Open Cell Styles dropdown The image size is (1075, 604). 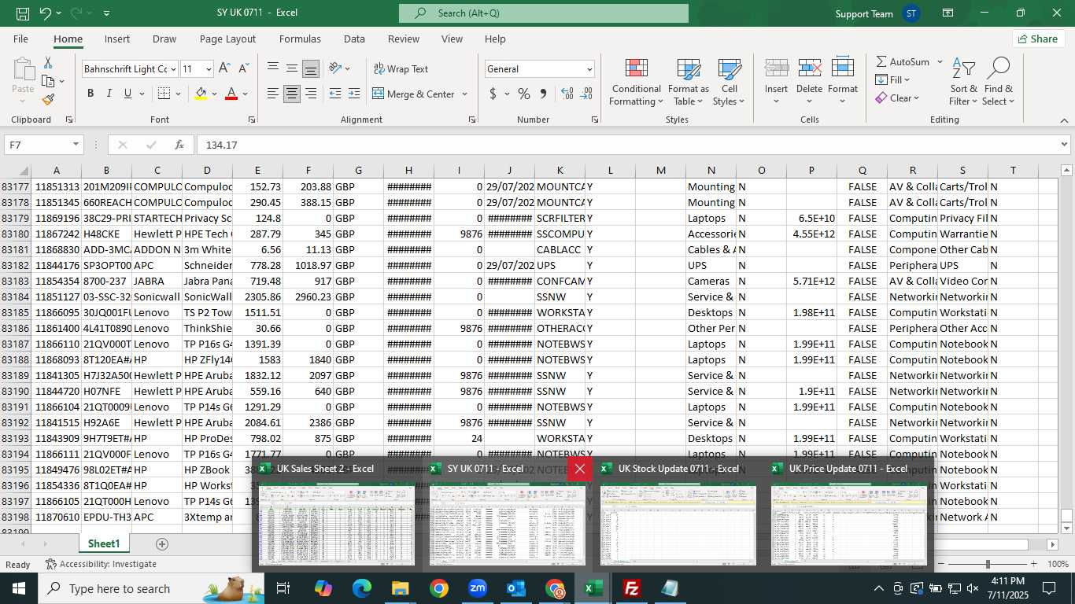tap(730, 82)
